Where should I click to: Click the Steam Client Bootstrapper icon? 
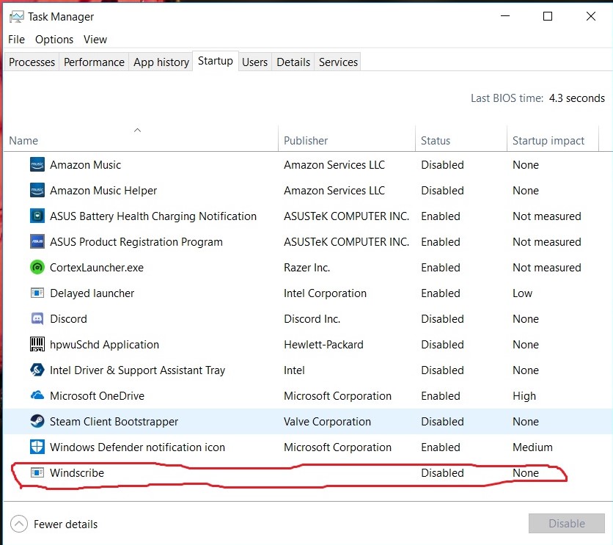(x=37, y=421)
